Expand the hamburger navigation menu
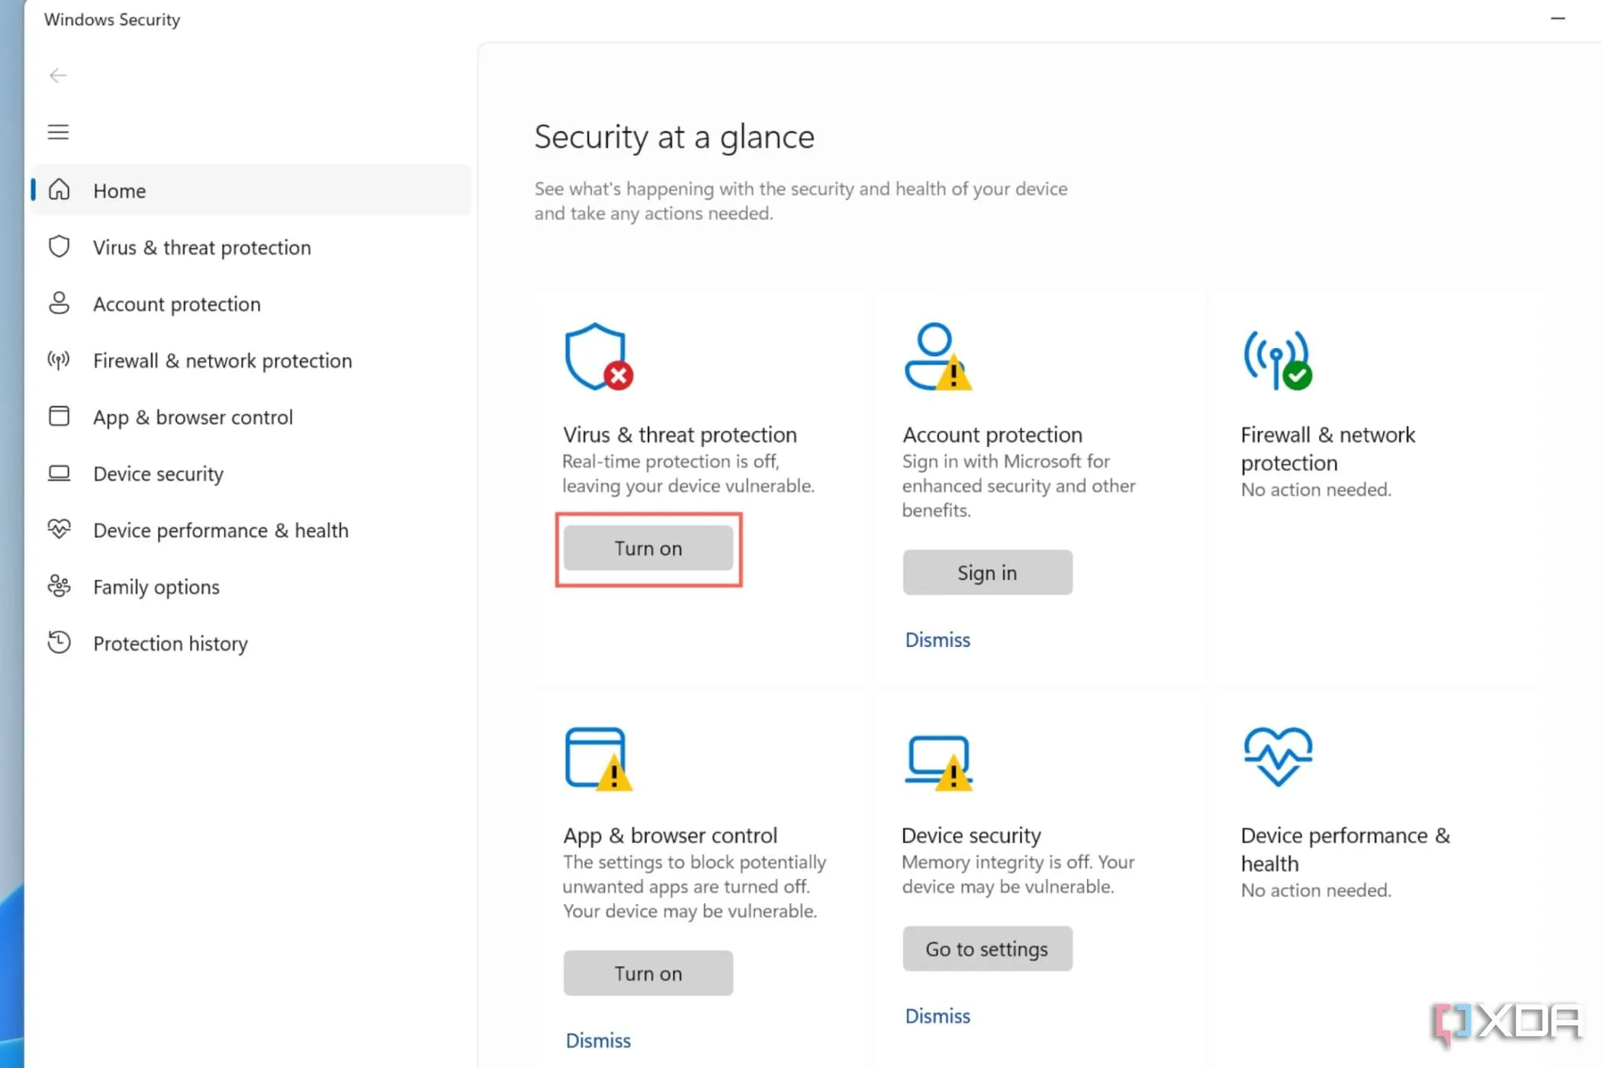Screen dimensions: 1602x1068 [58, 132]
